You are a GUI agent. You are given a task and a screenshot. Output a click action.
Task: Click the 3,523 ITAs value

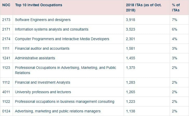pyautogui.click(x=131, y=29)
